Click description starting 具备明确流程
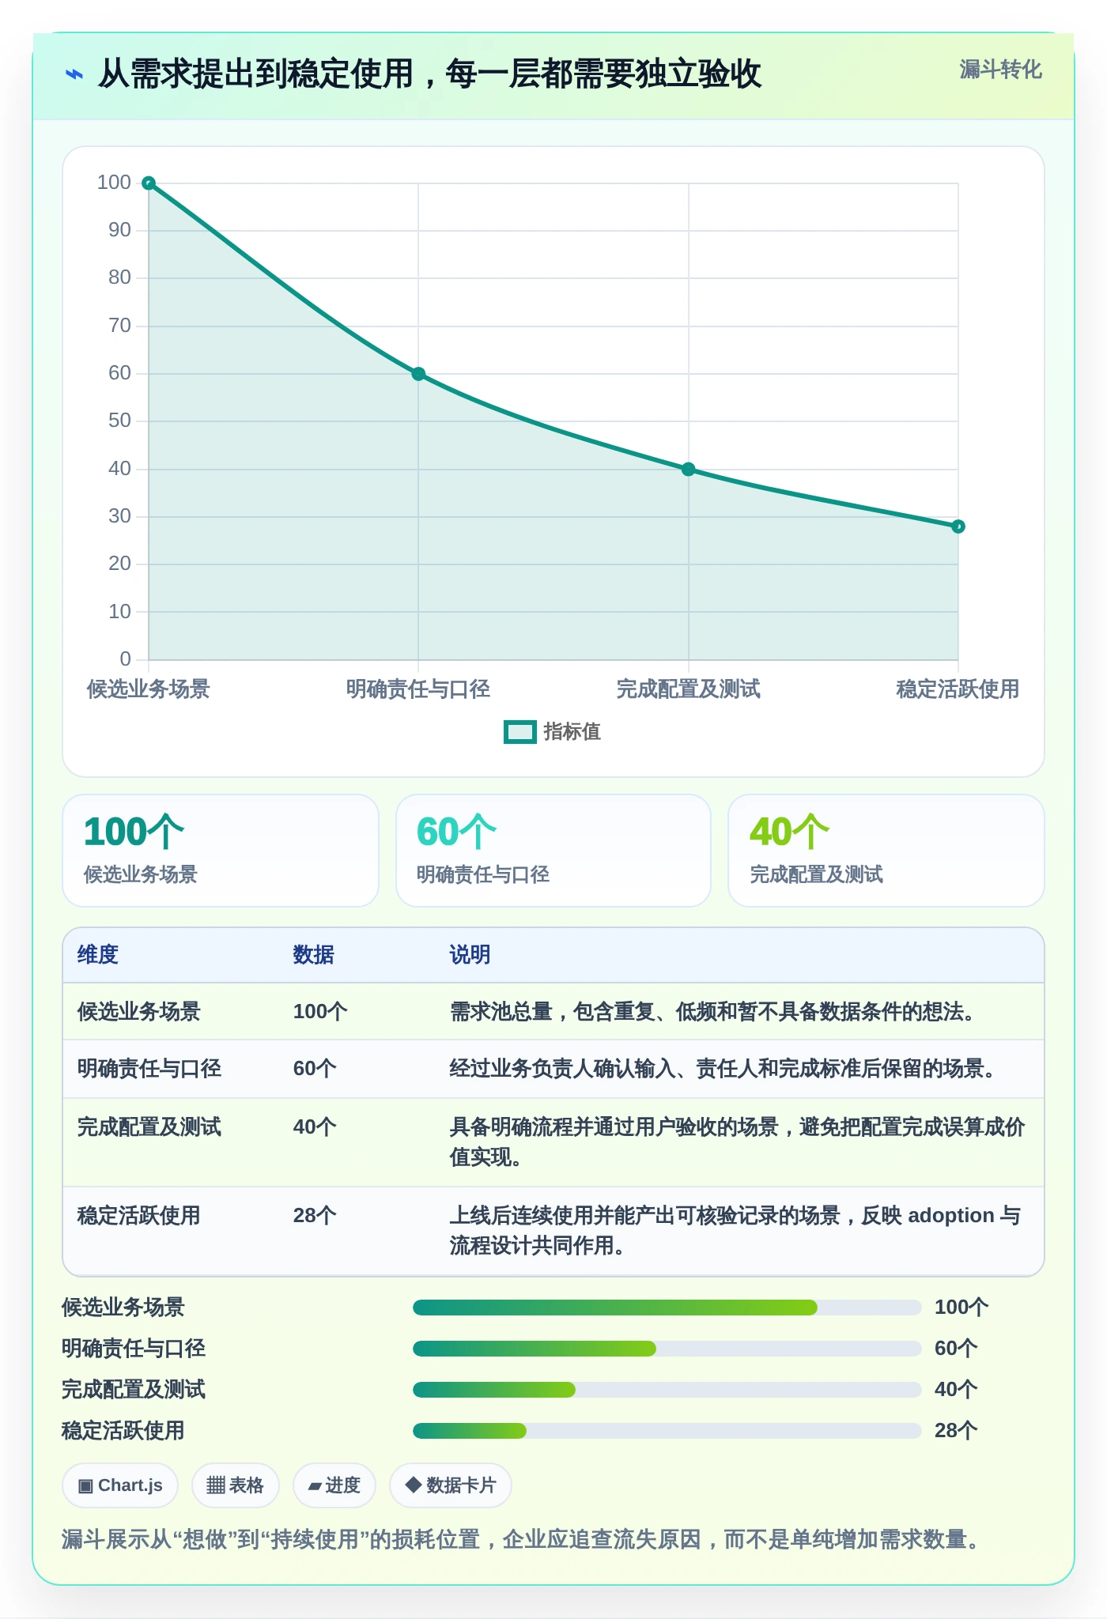 click(x=738, y=1142)
